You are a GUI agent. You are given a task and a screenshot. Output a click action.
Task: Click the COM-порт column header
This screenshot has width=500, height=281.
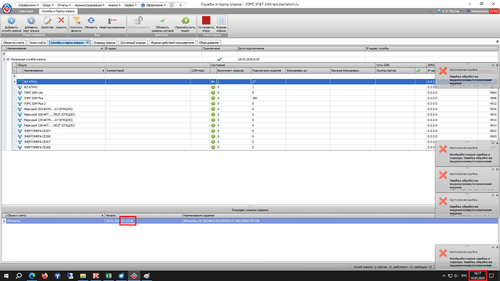200,70
